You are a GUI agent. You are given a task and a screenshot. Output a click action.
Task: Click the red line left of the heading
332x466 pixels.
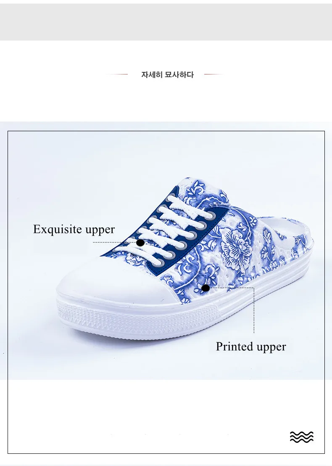click(x=117, y=74)
